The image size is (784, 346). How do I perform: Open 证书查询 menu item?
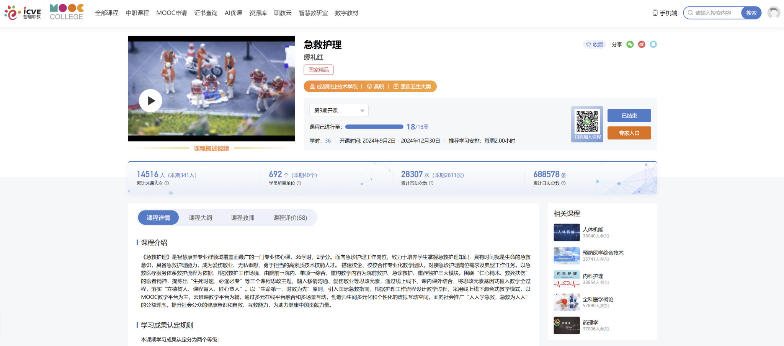coord(206,13)
